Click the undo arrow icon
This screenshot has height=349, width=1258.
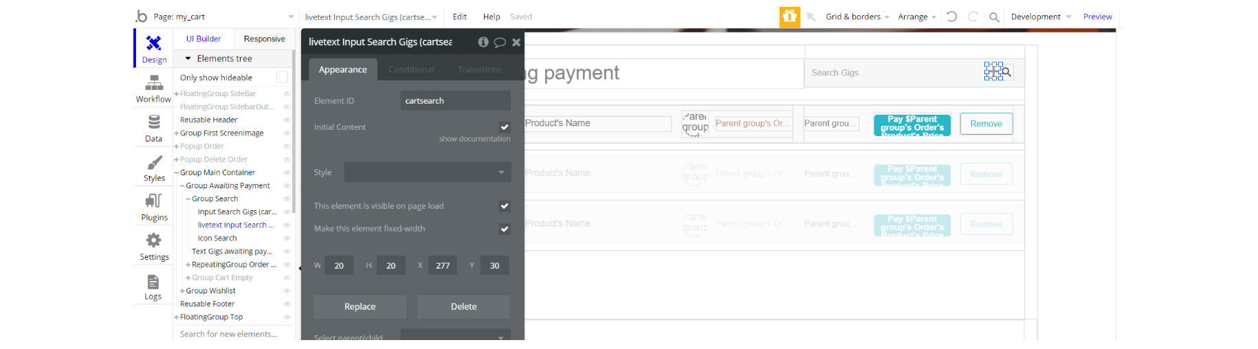coord(951,16)
